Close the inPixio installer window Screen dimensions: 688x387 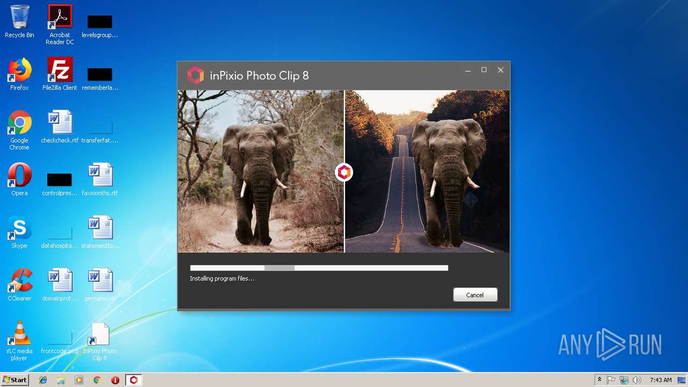coord(500,70)
